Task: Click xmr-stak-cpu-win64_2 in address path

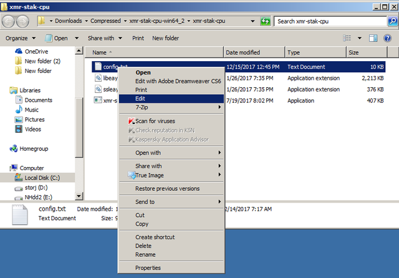Action: click(157, 21)
